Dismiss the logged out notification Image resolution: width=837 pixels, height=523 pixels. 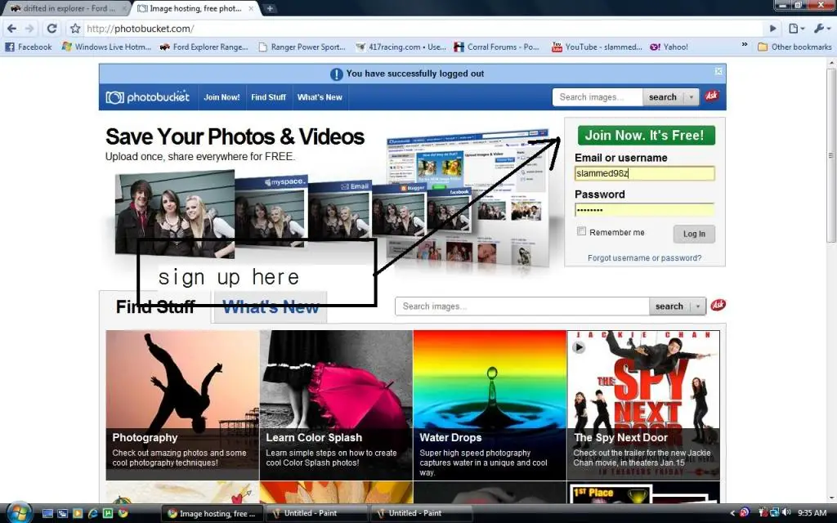click(718, 71)
